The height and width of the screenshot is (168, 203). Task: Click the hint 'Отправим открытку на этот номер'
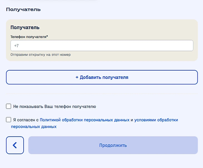(x=41, y=55)
